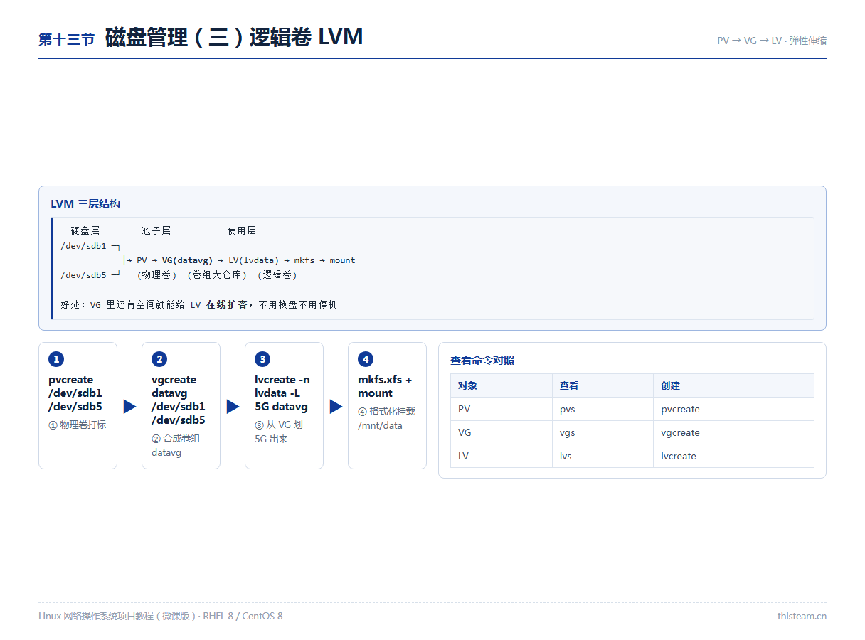Image resolution: width=865 pixels, height=640 pixels.
Task: Click the ④ 格式化挂载 /mnt/data caption
Action: tap(386, 418)
